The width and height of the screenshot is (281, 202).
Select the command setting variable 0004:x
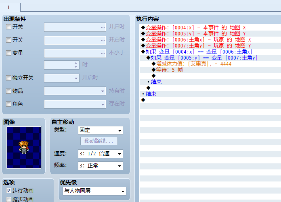click(210, 28)
